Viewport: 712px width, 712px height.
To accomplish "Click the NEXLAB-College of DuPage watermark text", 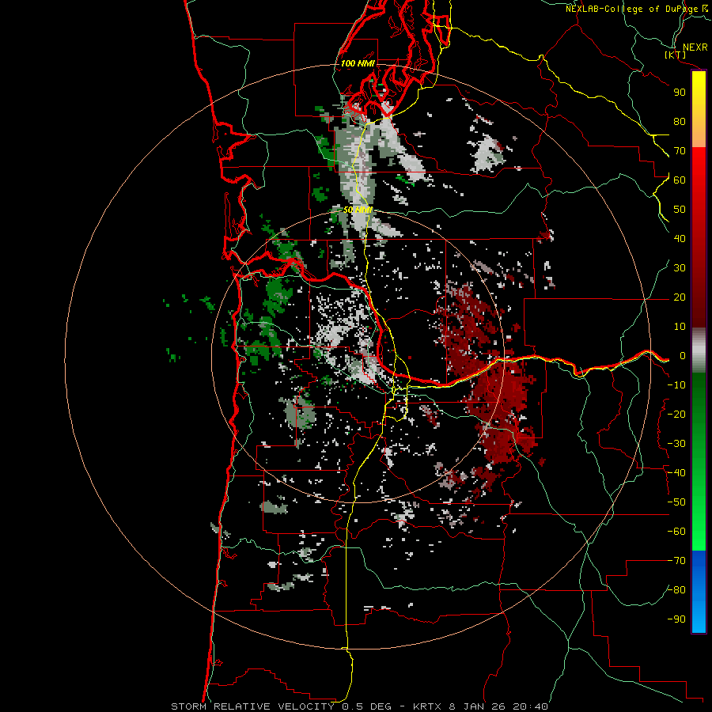I will click(636, 9).
